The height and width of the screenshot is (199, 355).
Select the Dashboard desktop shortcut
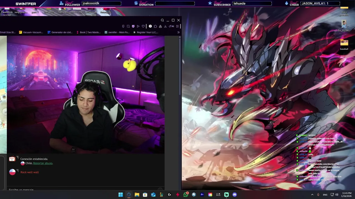click(x=63, y=11)
